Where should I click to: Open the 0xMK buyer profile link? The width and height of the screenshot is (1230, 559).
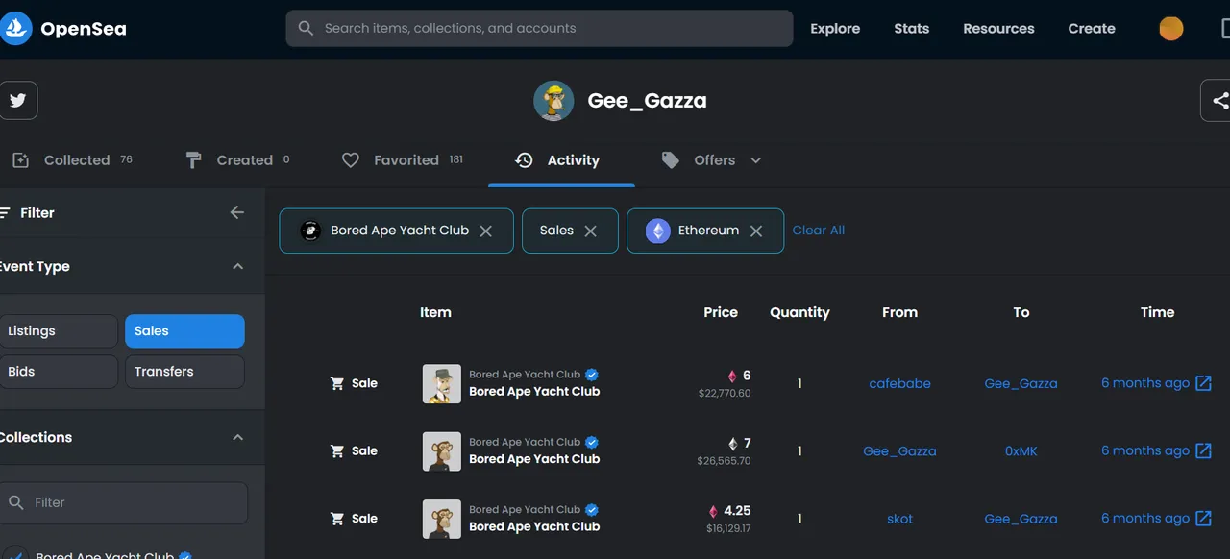coord(1021,450)
